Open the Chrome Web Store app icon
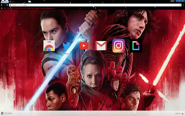This screenshot has width=185, height=116. [49, 46]
